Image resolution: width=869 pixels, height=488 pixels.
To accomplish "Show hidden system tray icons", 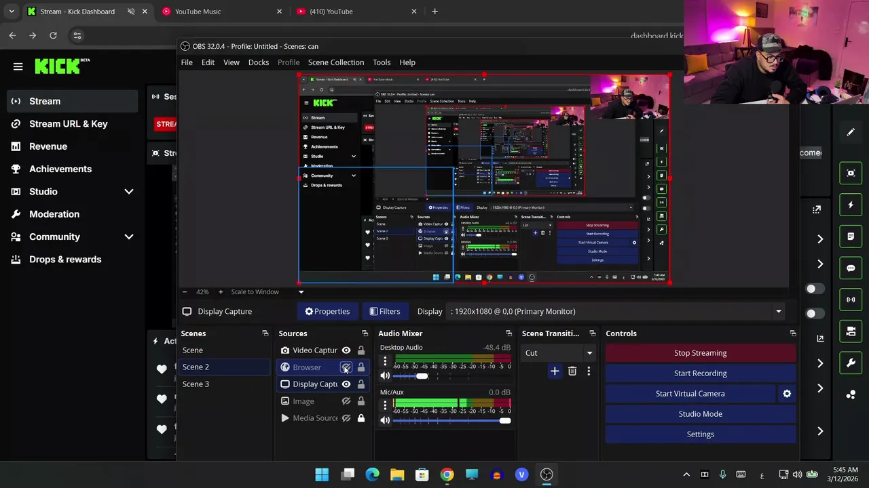I will tap(686, 474).
